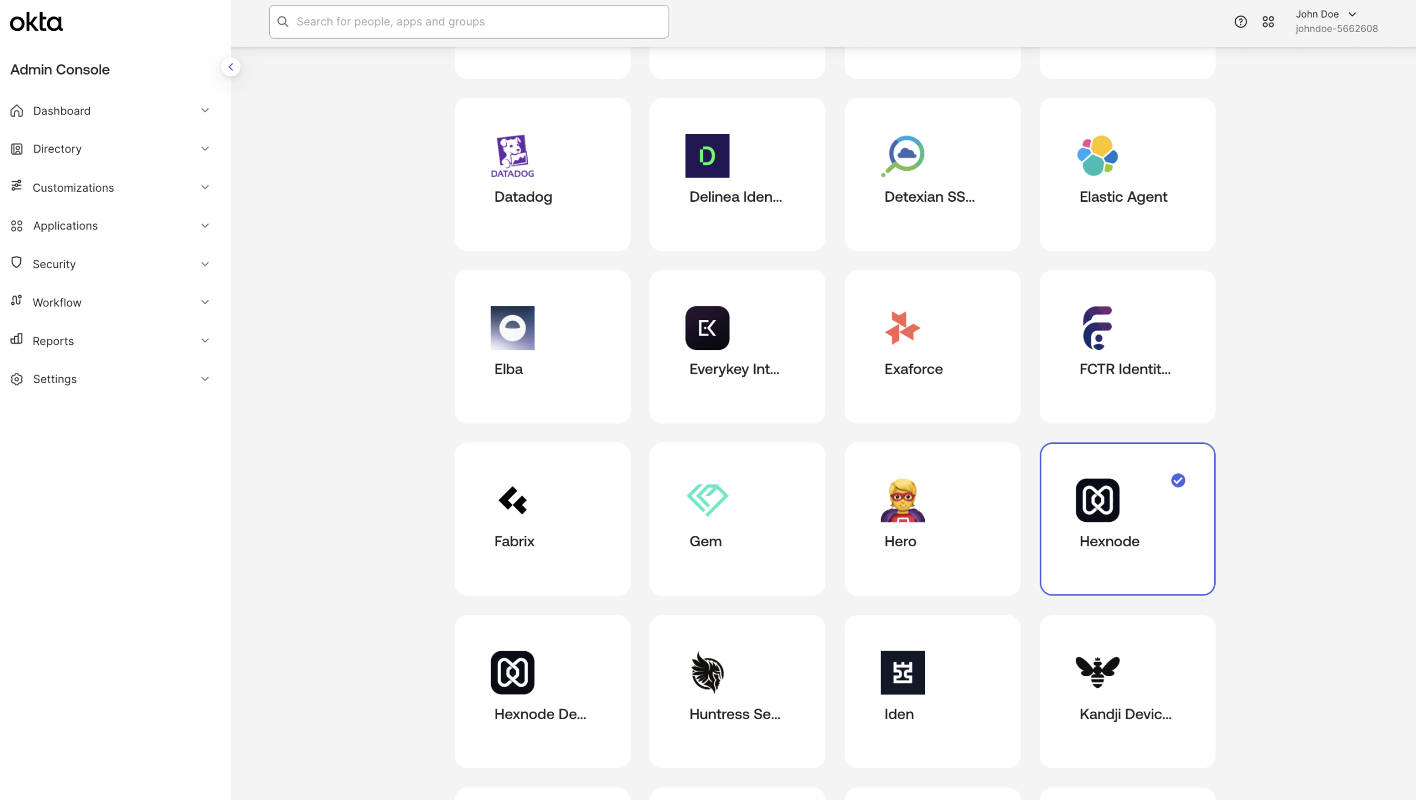This screenshot has width=1416, height=800.
Task: Click the Iden logo icon
Action: [902, 672]
